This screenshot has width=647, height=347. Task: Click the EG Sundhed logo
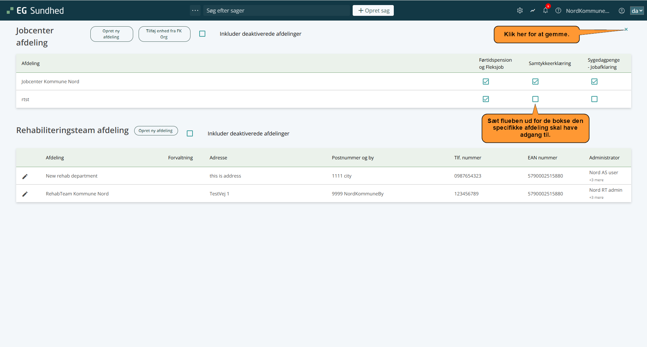click(35, 10)
